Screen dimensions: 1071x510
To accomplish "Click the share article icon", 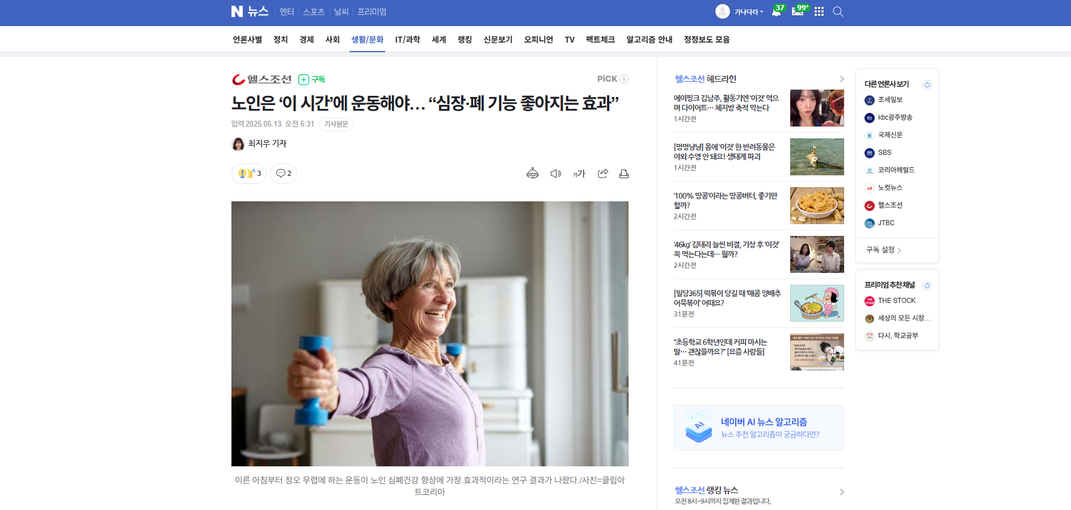I will pos(602,174).
